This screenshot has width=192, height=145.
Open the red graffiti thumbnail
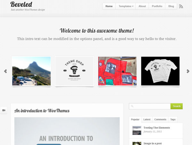pos(117,71)
